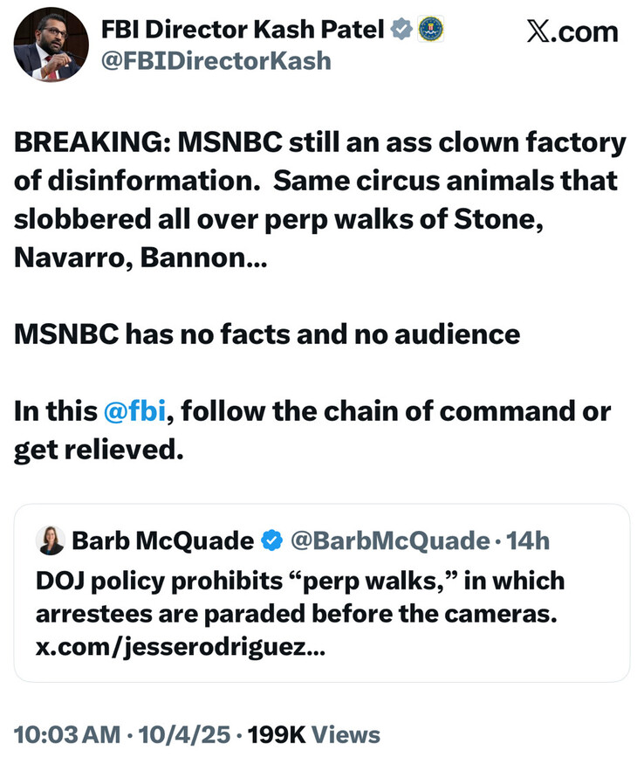The width and height of the screenshot is (644, 757).
Task: Click the line "MSNBC has no facts and no audience"
Action: point(267,334)
